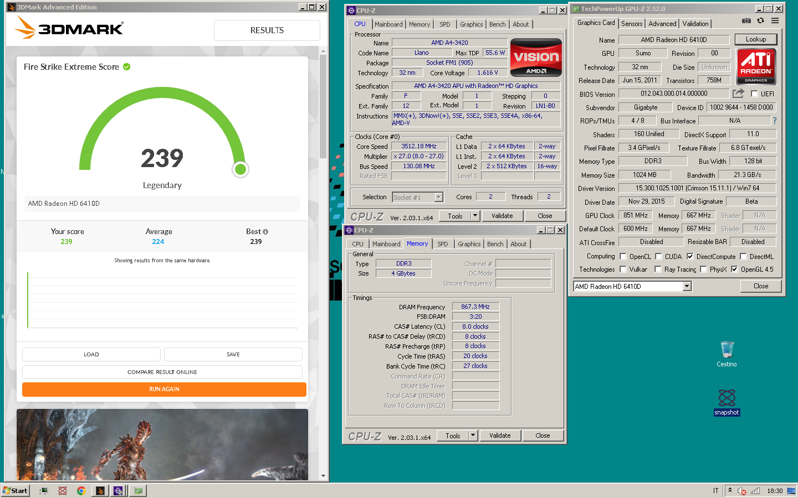This screenshot has width=798, height=498.
Task: Click the green verified checkmark next to score
Action: point(126,67)
